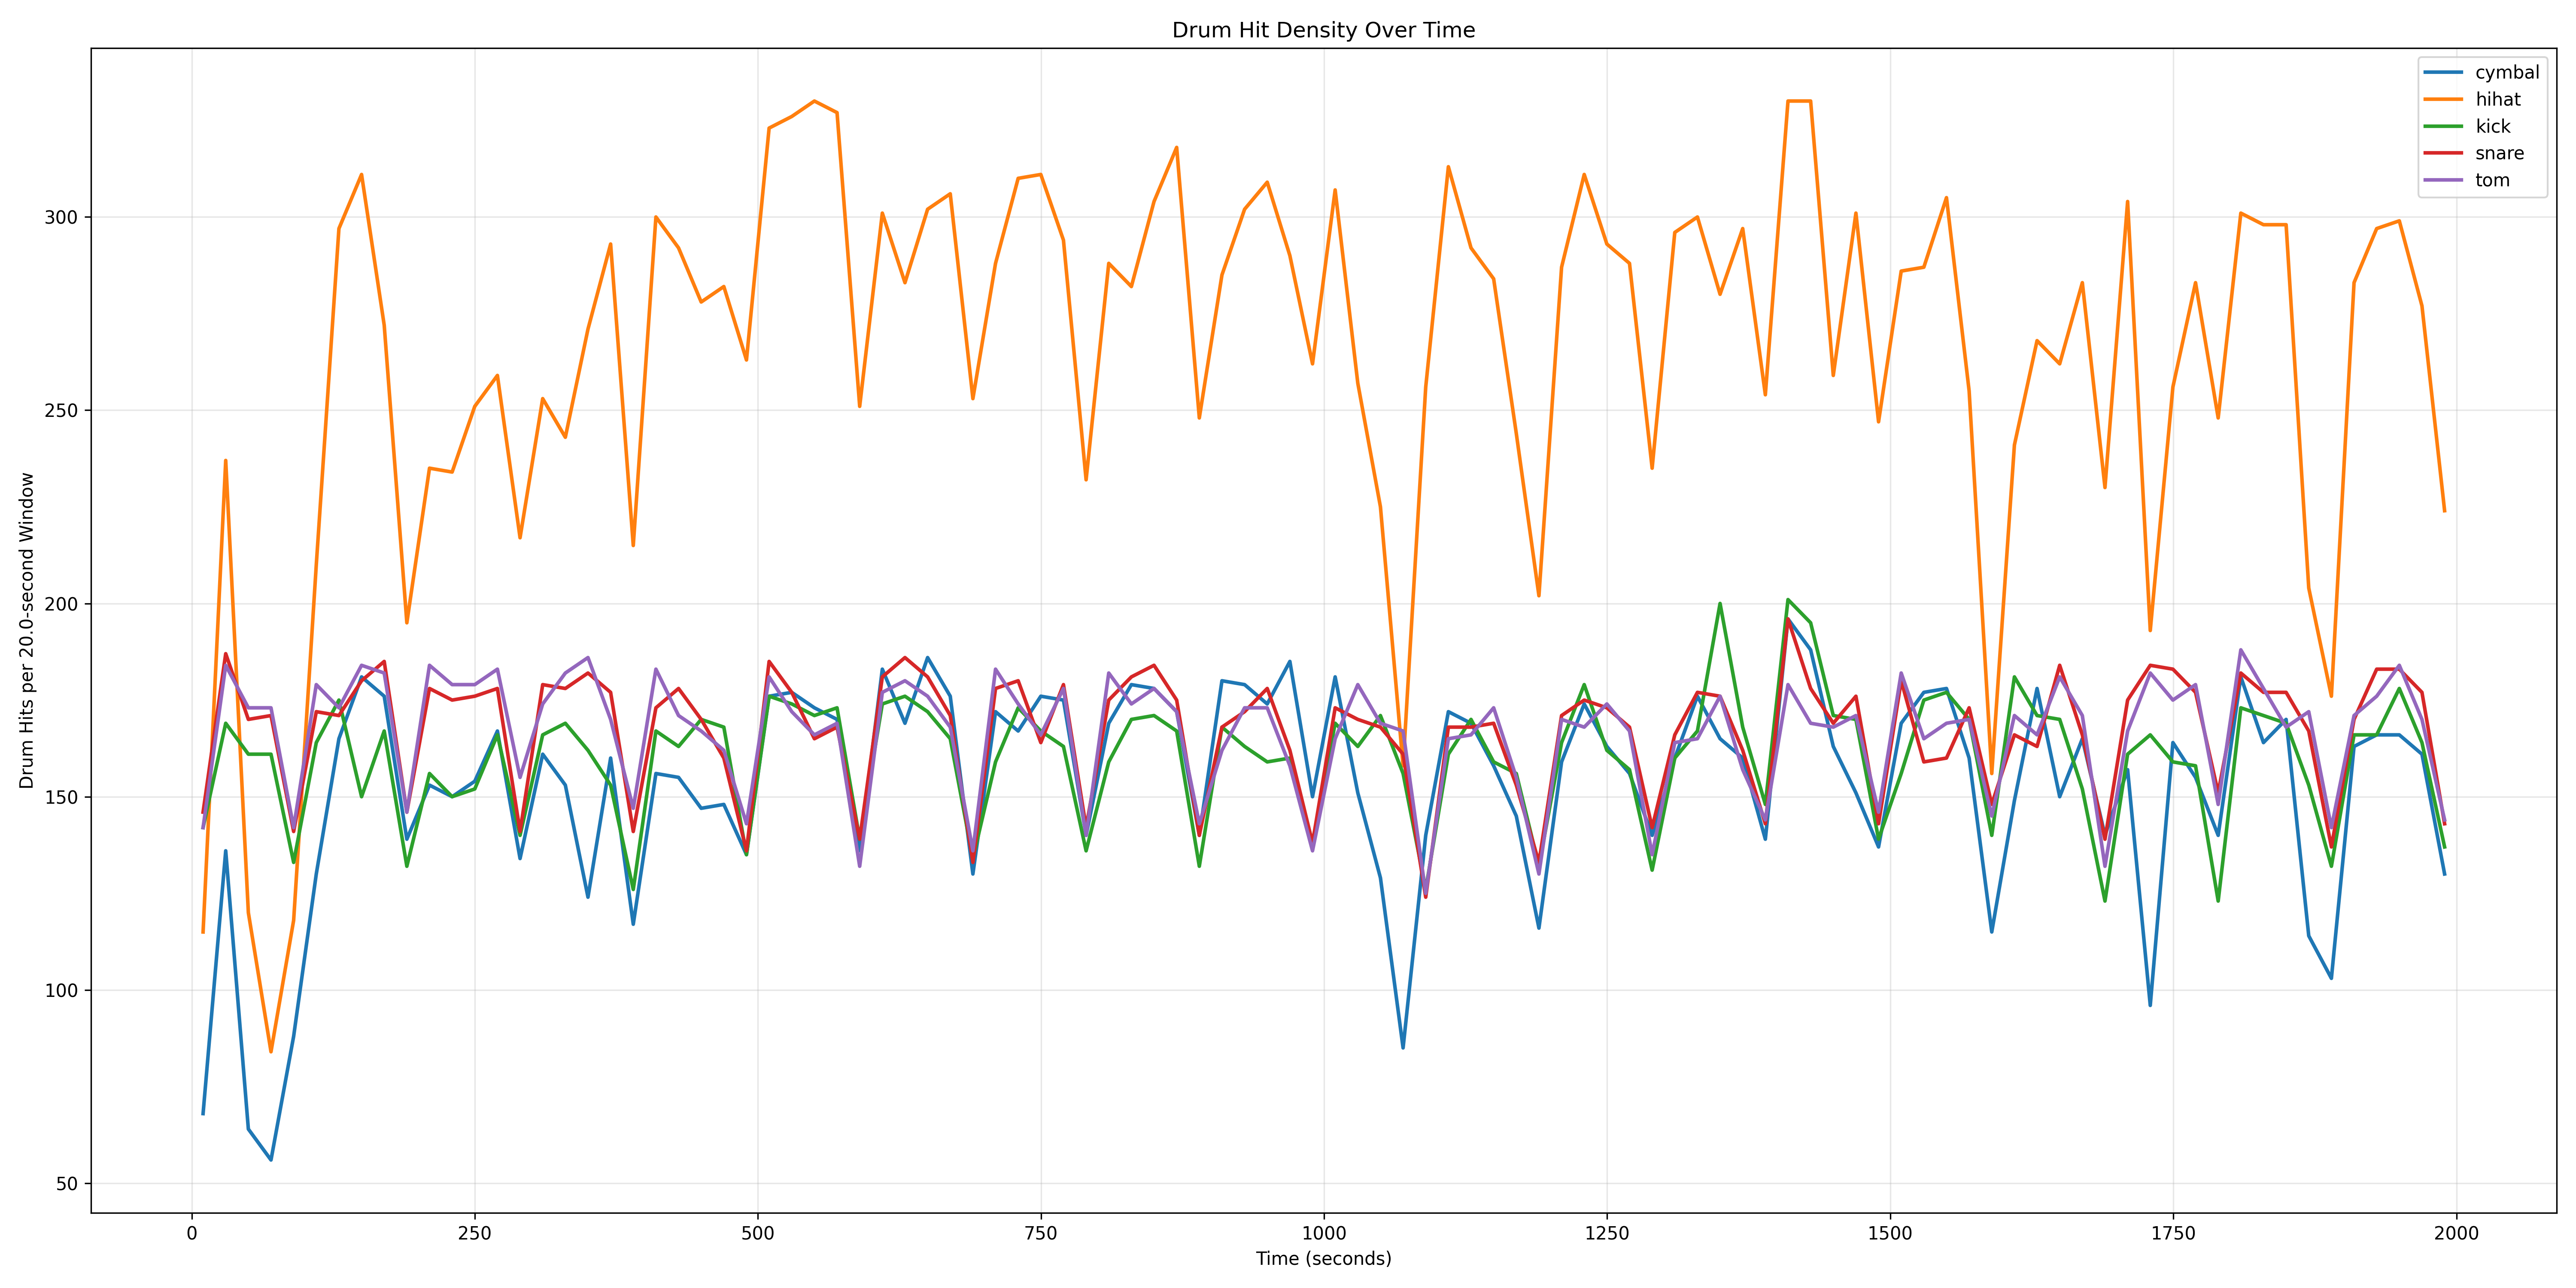2576x1288 pixels.
Task: Click the purple tom legend line swatch
Action: [2443, 180]
